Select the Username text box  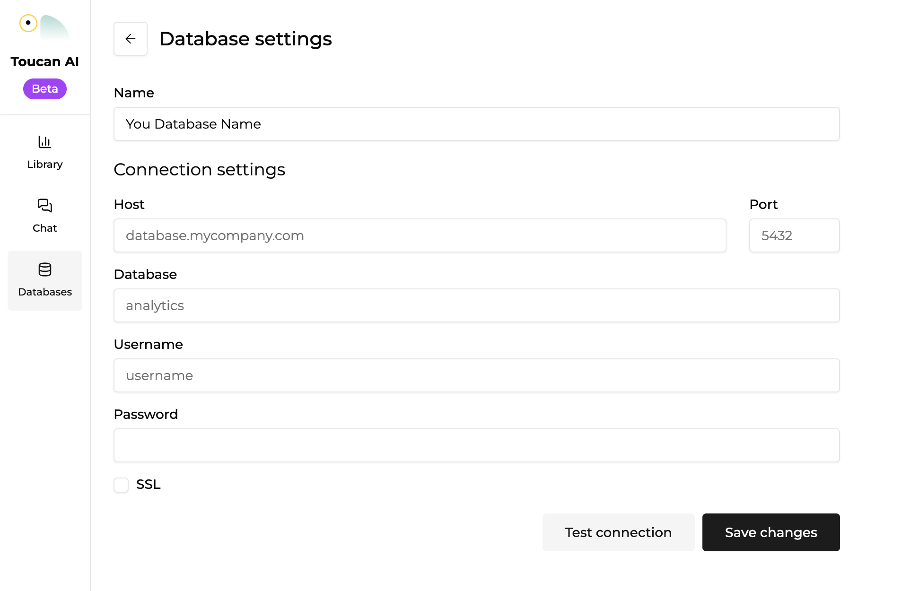[476, 375]
